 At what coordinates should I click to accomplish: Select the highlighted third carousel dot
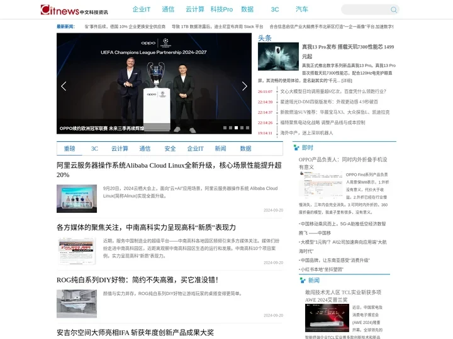[236, 127]
